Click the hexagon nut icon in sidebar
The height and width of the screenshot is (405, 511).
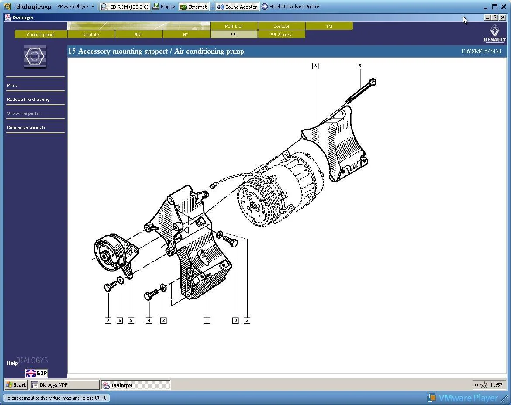pos(35,57)
